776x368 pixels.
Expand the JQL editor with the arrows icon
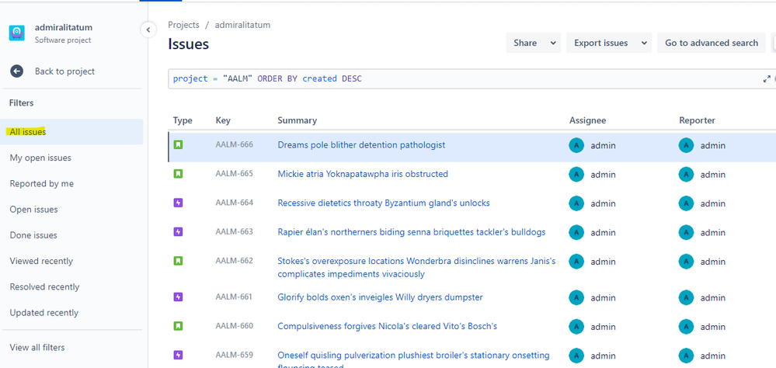[767, 78]
